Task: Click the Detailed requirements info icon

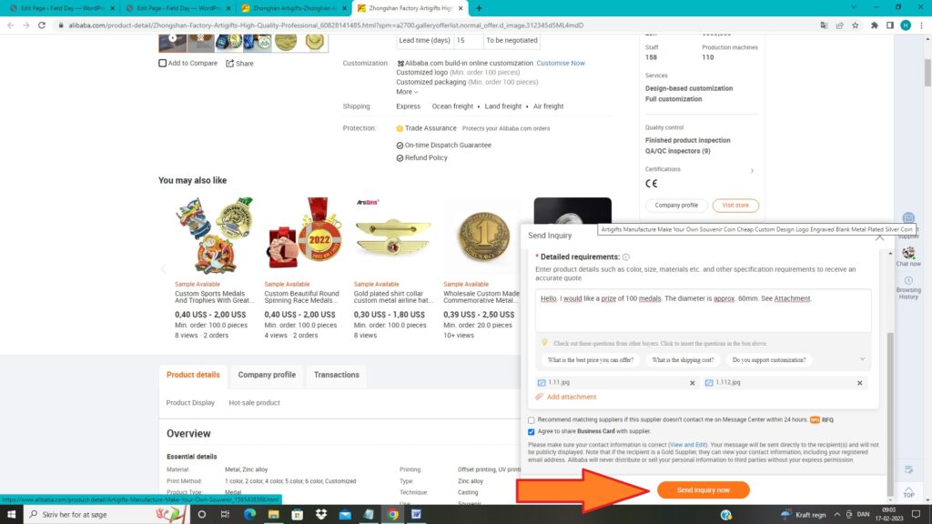Action: (x=626, y=257)
